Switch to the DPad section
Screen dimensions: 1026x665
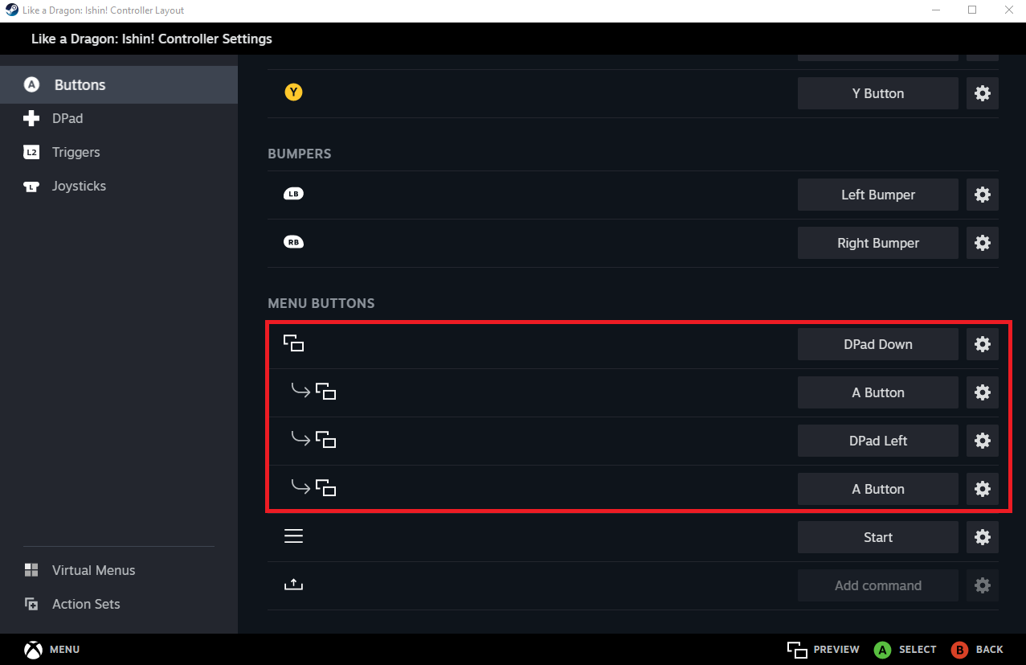(67, 119)
